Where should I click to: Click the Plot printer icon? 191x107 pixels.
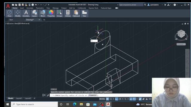click(33, 5)
